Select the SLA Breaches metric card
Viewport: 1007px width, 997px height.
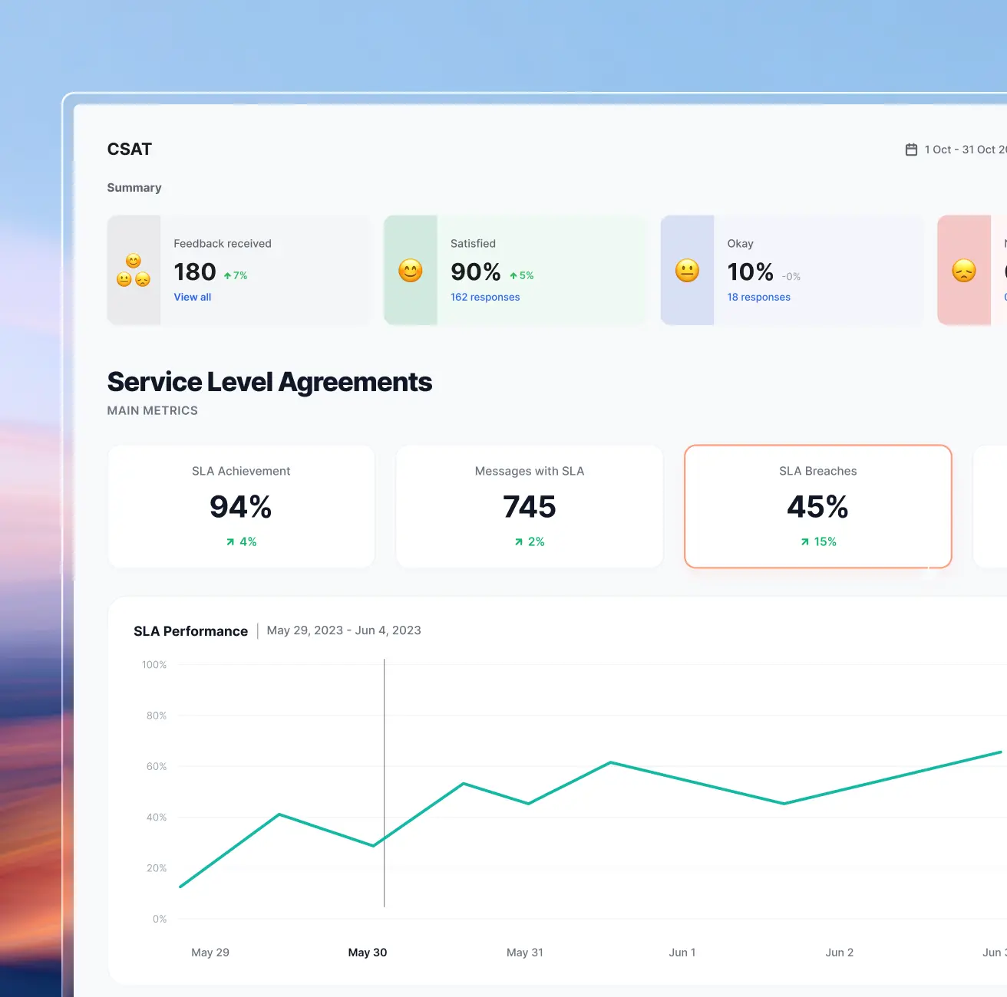(818, 506)
